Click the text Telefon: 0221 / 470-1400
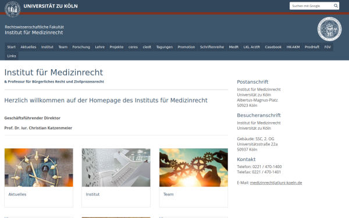The width and height of the screenshot is (349, 218). tap(259, 167)
